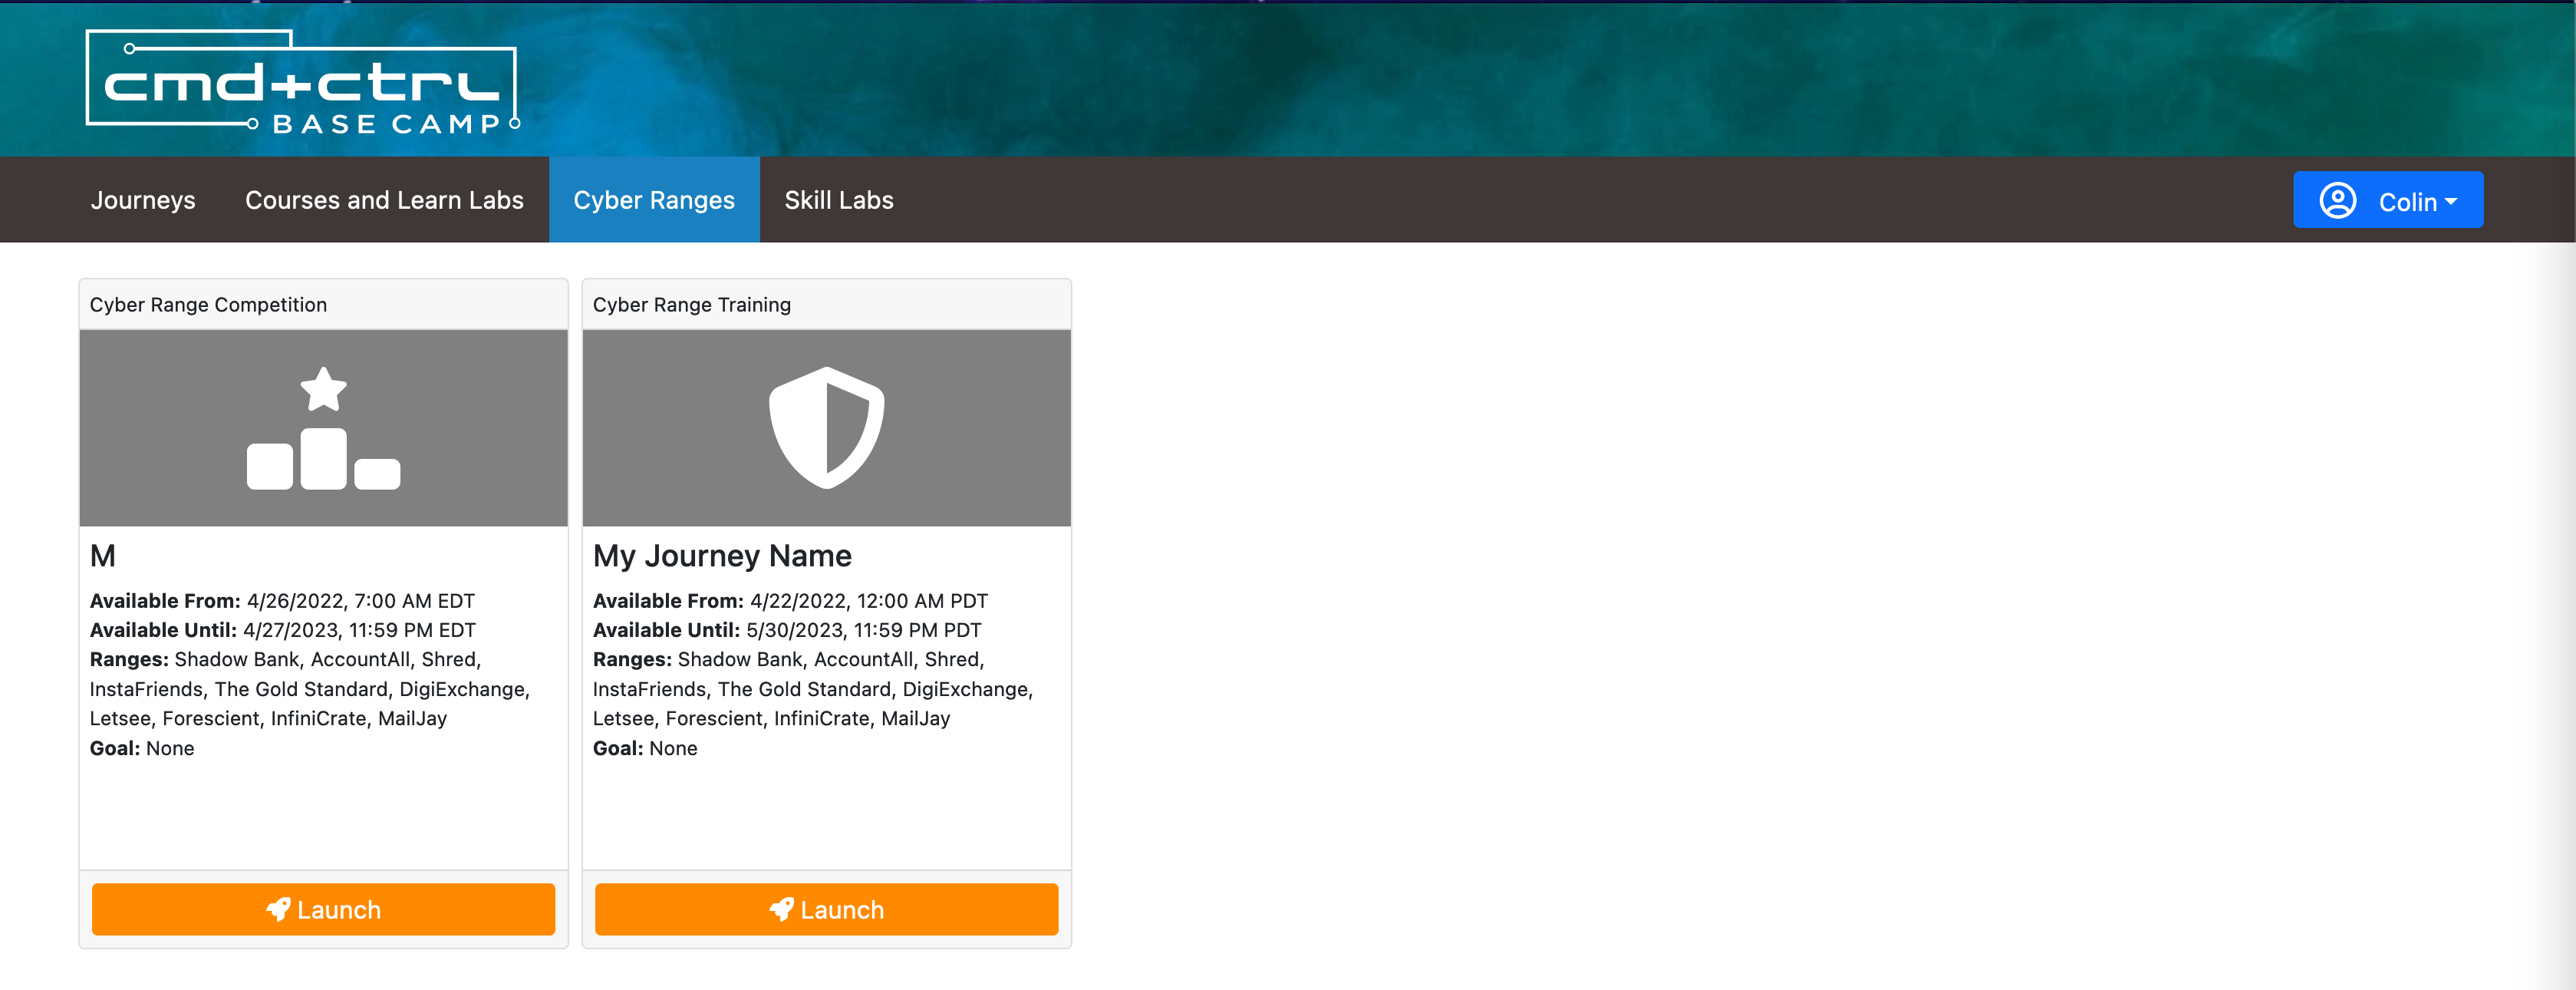The height and width of the screenshot is (990, 2576).
Task: Switch to the Skill Labs tab
Action: pyautogui.click(x=838, y=200)
